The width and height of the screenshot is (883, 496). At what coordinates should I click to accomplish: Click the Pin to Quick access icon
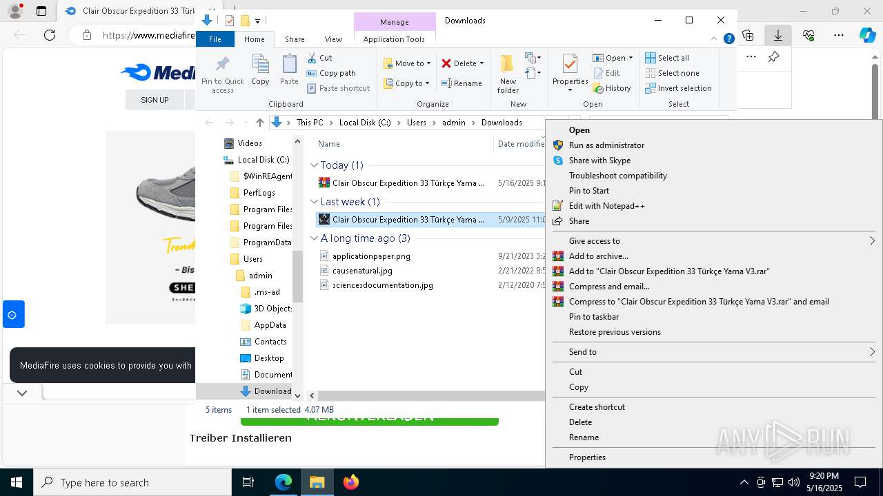coord(222,65)
